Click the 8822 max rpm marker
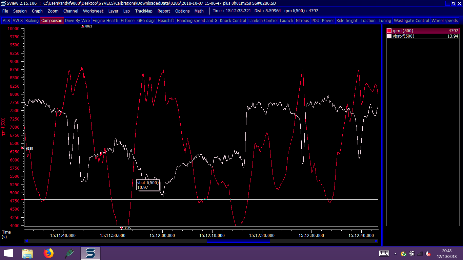The height and width of the screenshot is (260, 463). (x=83, y=26)
